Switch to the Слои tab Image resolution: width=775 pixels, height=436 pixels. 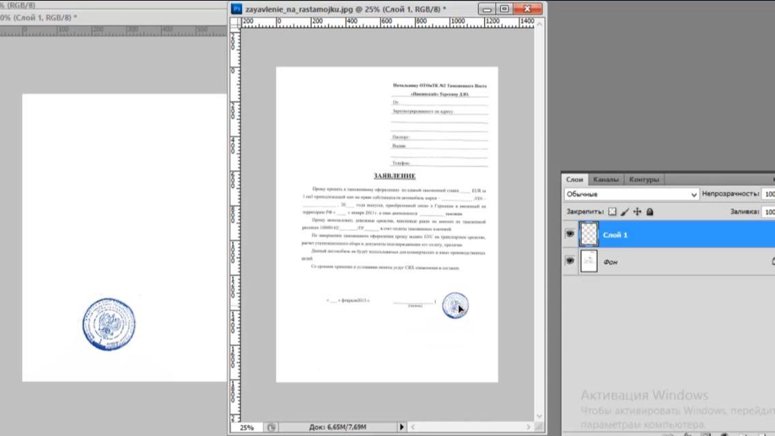(574, 179)
